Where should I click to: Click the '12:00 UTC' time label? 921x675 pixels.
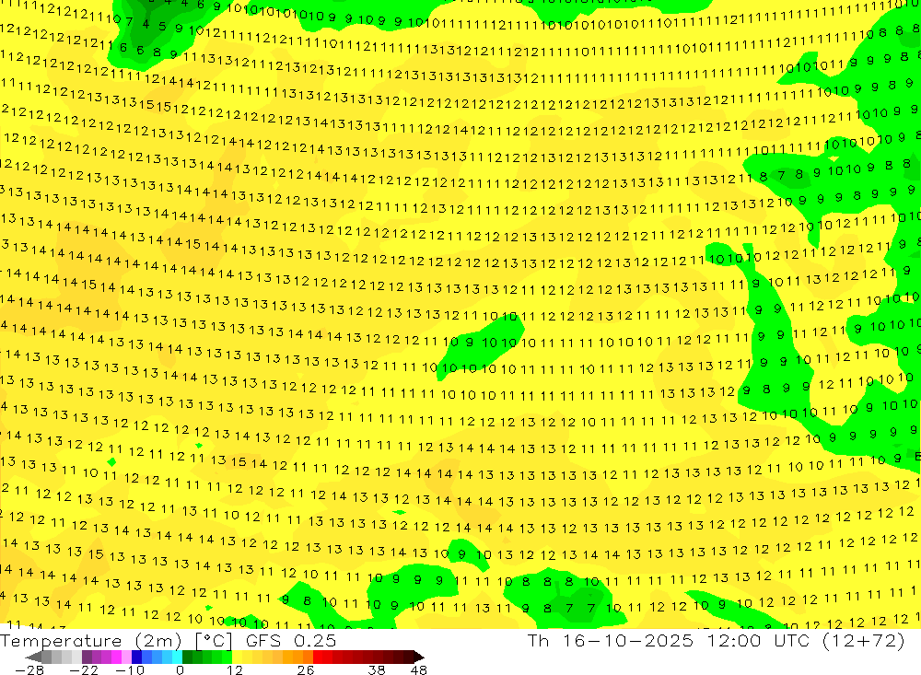click(x=759, y=640)
